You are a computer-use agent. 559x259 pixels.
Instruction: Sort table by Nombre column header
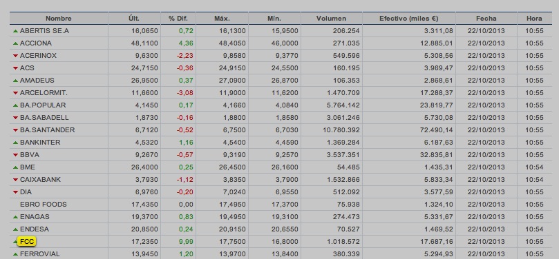pos(59,19)
